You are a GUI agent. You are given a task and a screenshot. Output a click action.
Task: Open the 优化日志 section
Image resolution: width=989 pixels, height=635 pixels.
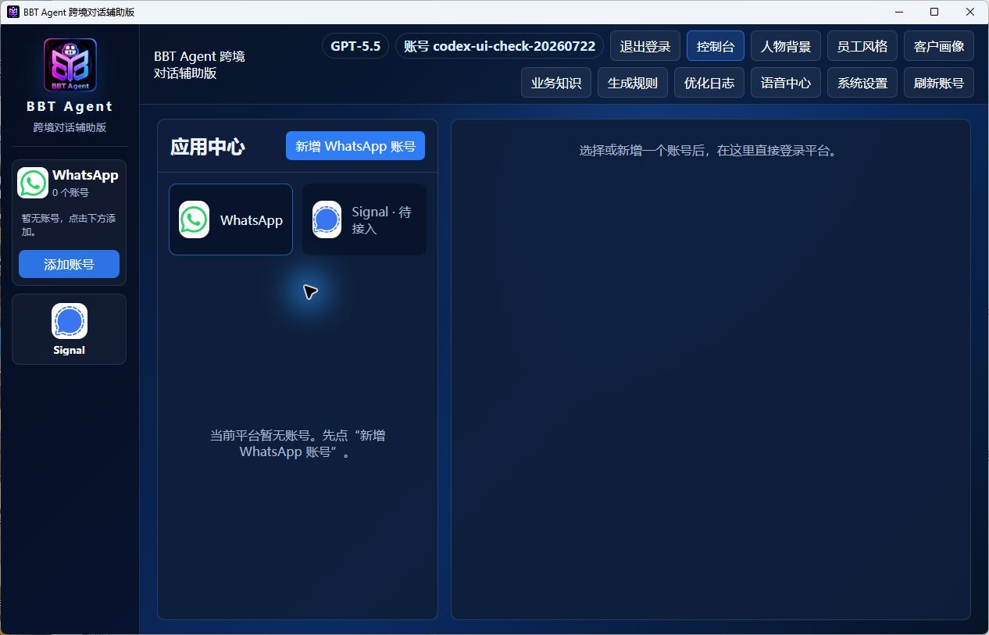709,83
